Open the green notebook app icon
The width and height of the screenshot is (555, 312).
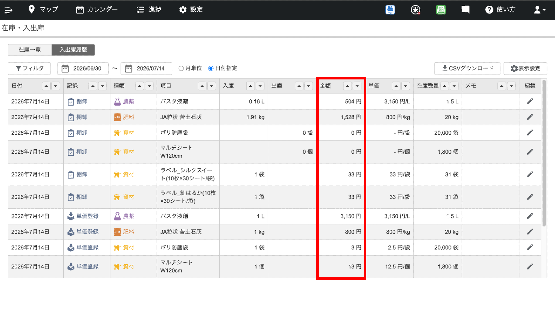[441, 10]
